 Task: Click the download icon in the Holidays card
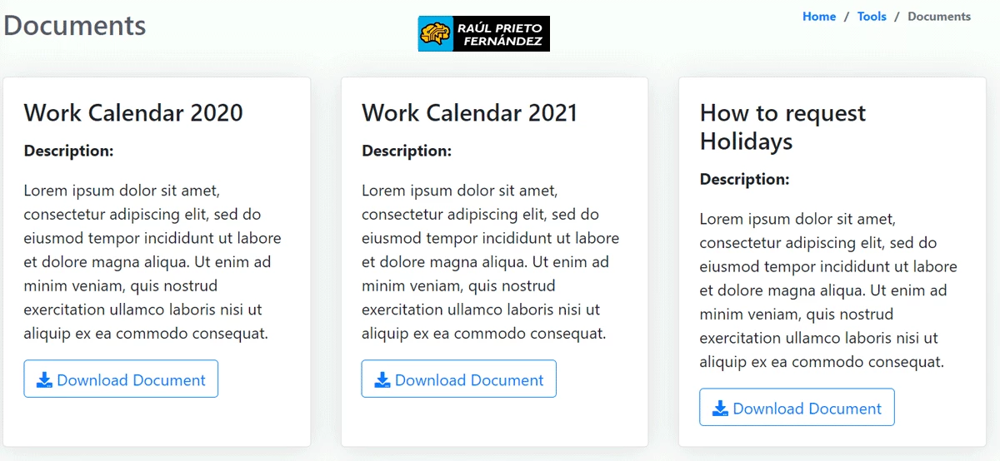(x=721, y=409)
